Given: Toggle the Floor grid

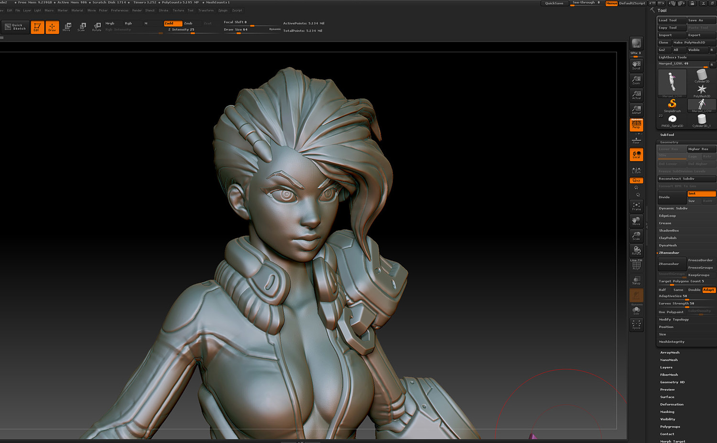Looking at the screenshot, I should coord(636,140).
